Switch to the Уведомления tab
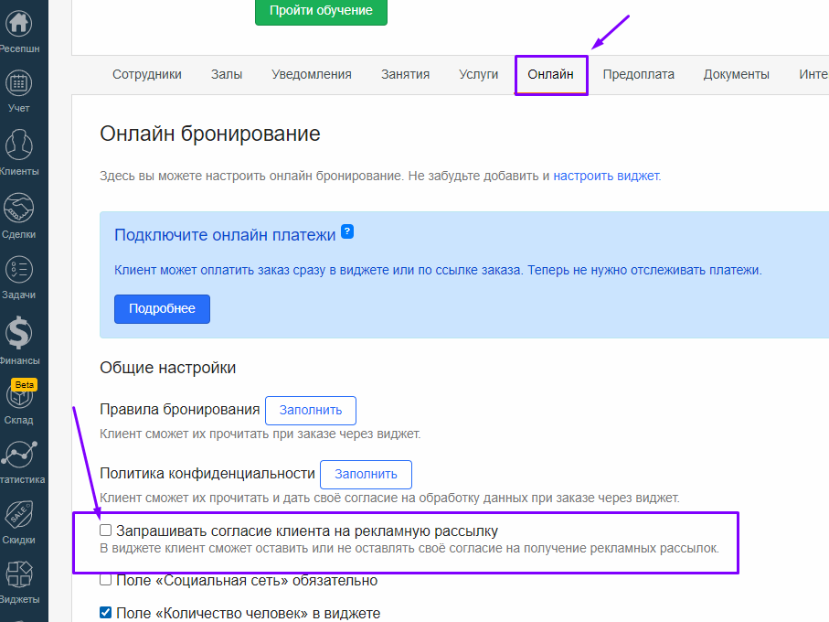Image resolution: width=829 pixels, height=622 pixels. click(312, 75)
